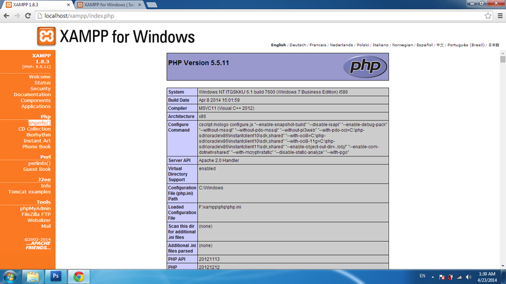Click the XAMPP logo in the header

click(46, 36)
